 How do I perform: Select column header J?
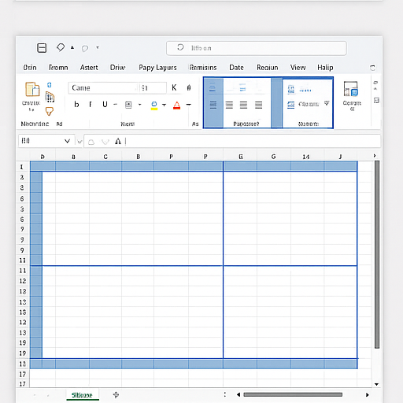[x=340, y=157]
